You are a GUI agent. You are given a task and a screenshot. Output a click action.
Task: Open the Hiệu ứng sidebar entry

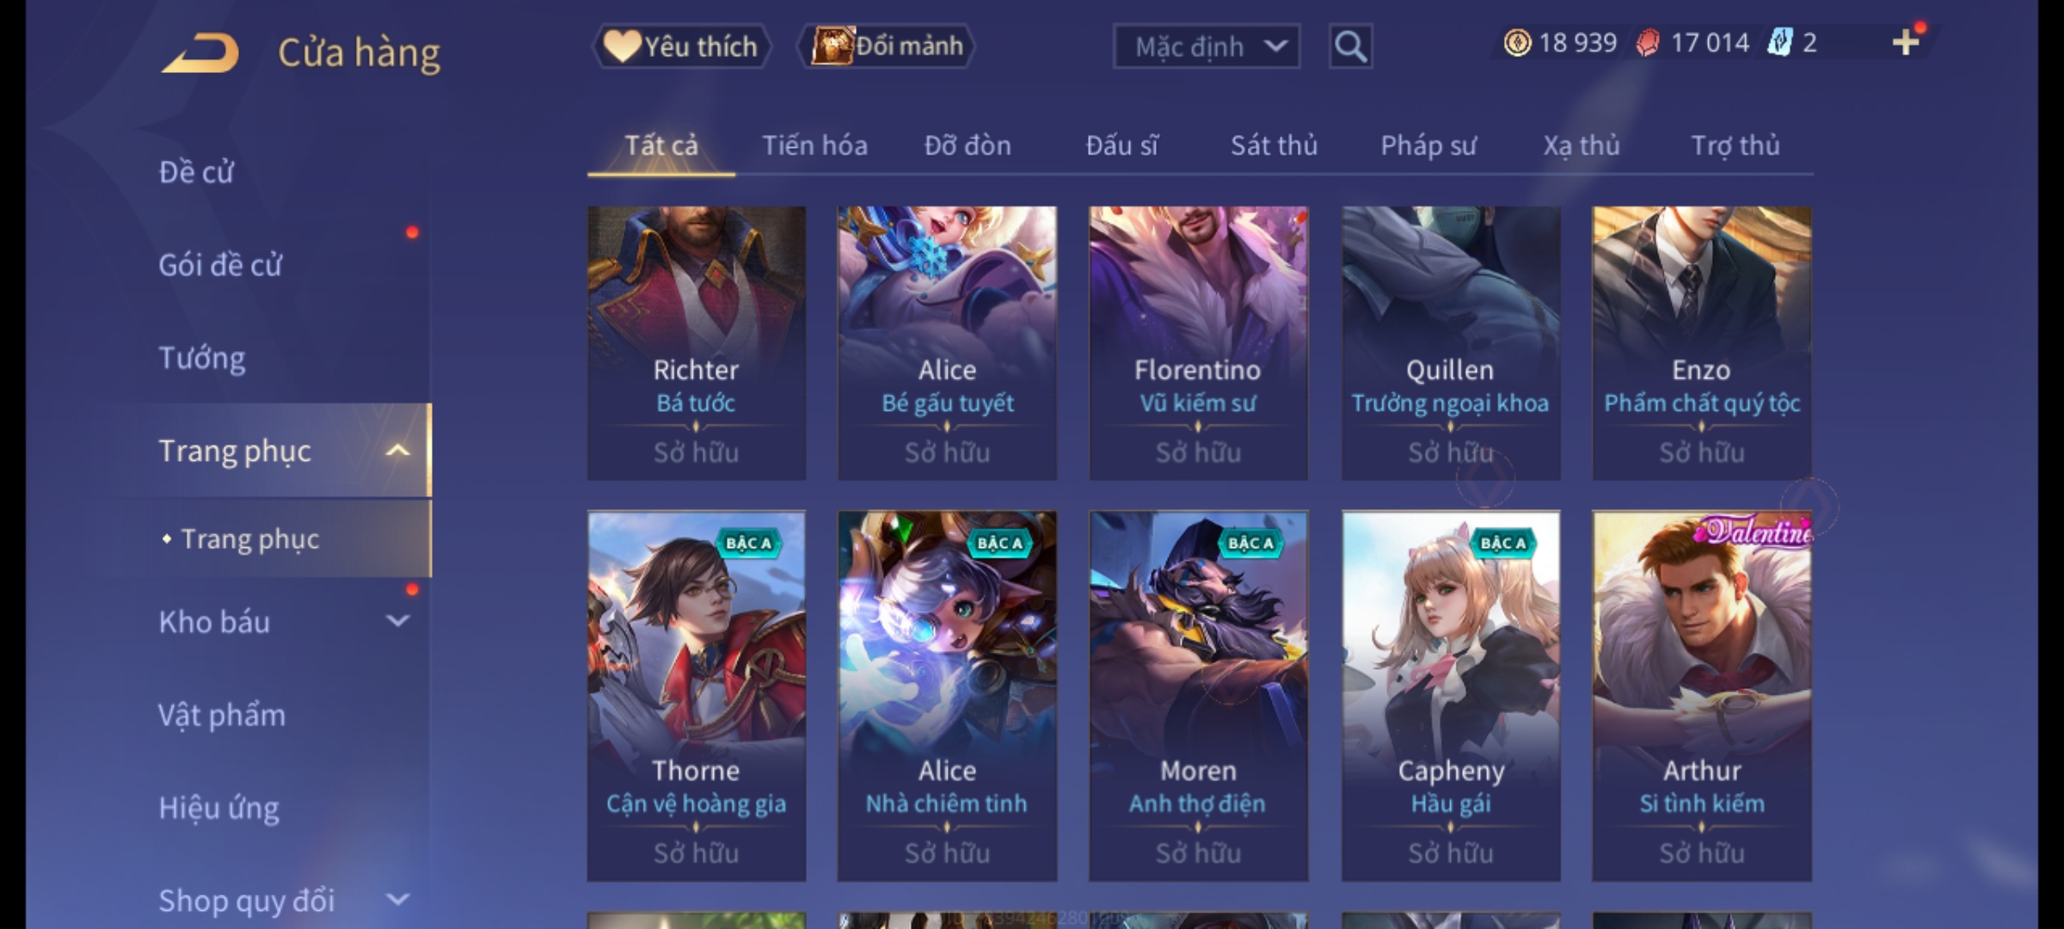pos(219,809)
